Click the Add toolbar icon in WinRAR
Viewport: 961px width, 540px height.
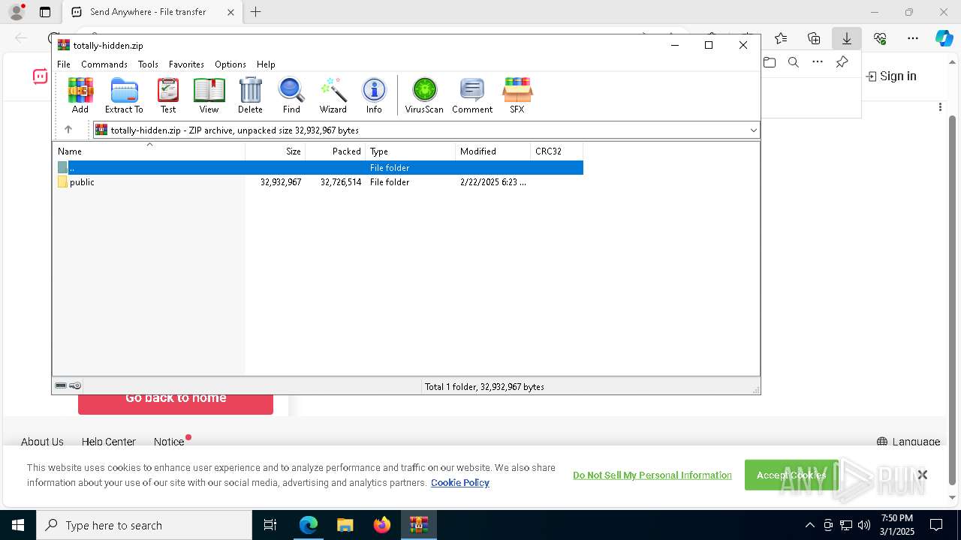pos(80,95)
